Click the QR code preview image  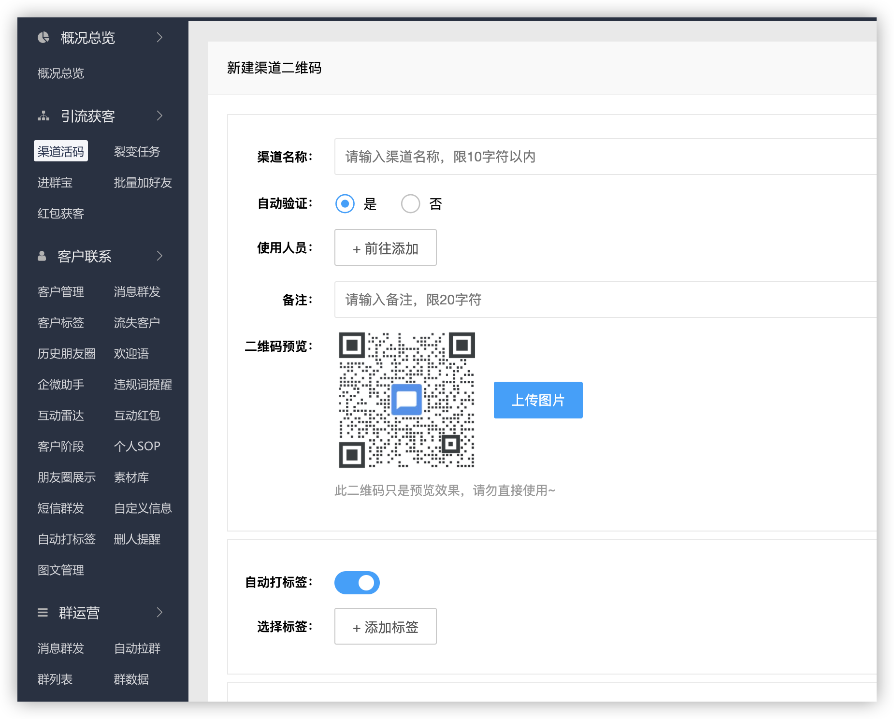407,400
